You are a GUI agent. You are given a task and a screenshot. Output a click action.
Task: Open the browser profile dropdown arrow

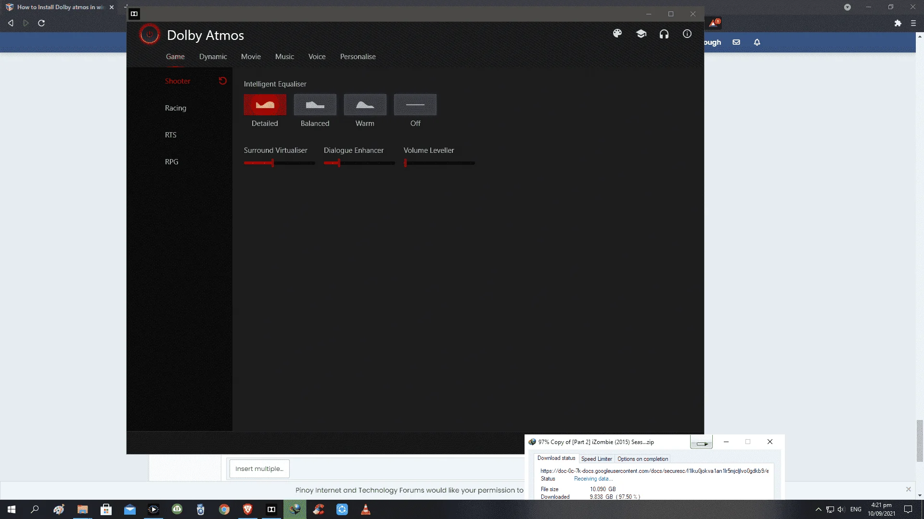[x=847, y=7]
